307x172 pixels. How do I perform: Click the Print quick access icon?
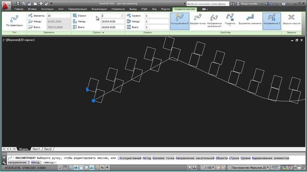point(41,3)
